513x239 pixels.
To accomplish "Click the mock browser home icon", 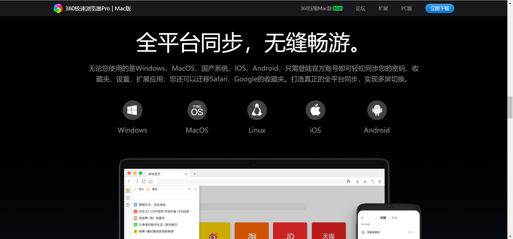I will click(151, 181).
